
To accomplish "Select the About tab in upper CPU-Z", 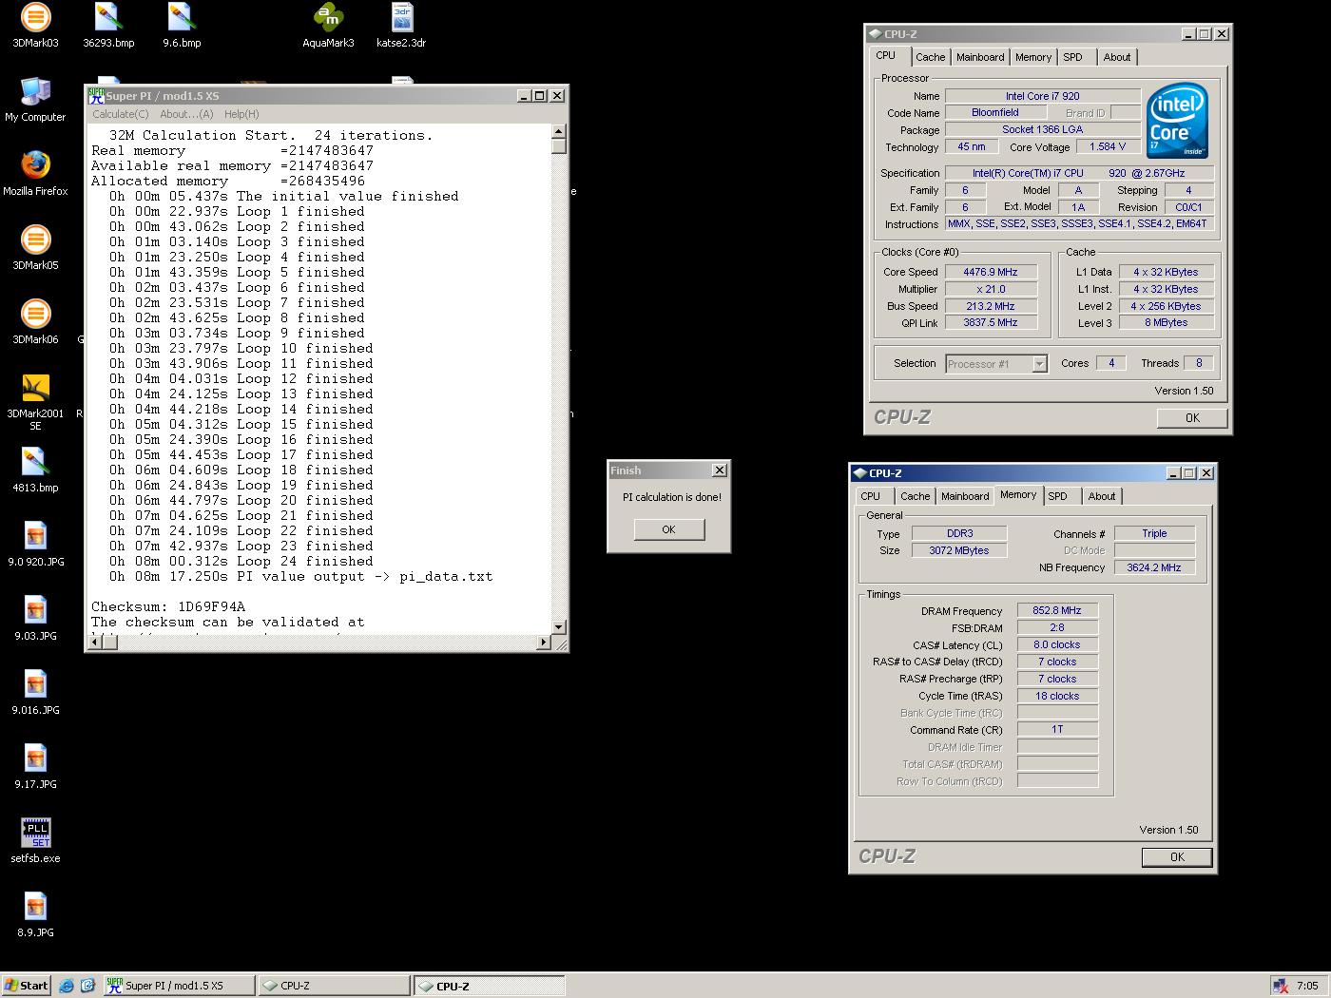I will [1117, 57].
